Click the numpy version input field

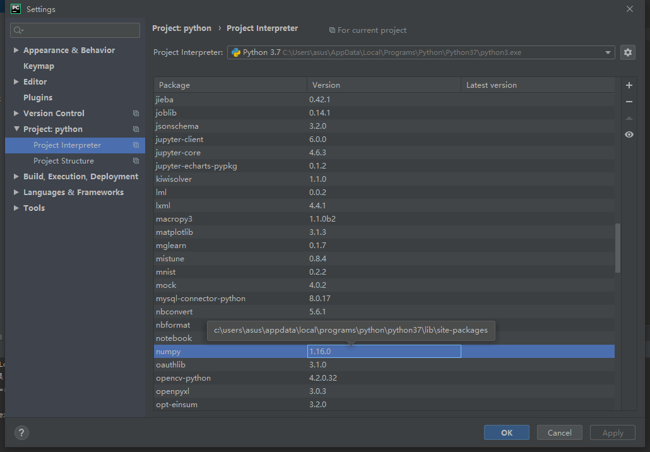(x=384, y=351)
